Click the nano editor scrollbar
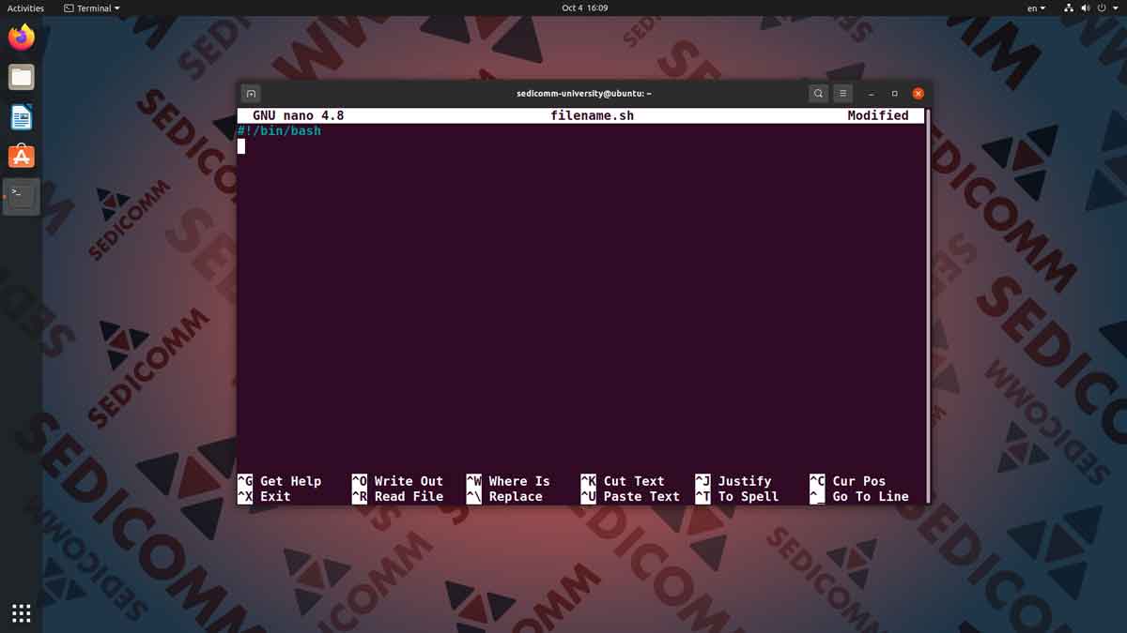 923,281
